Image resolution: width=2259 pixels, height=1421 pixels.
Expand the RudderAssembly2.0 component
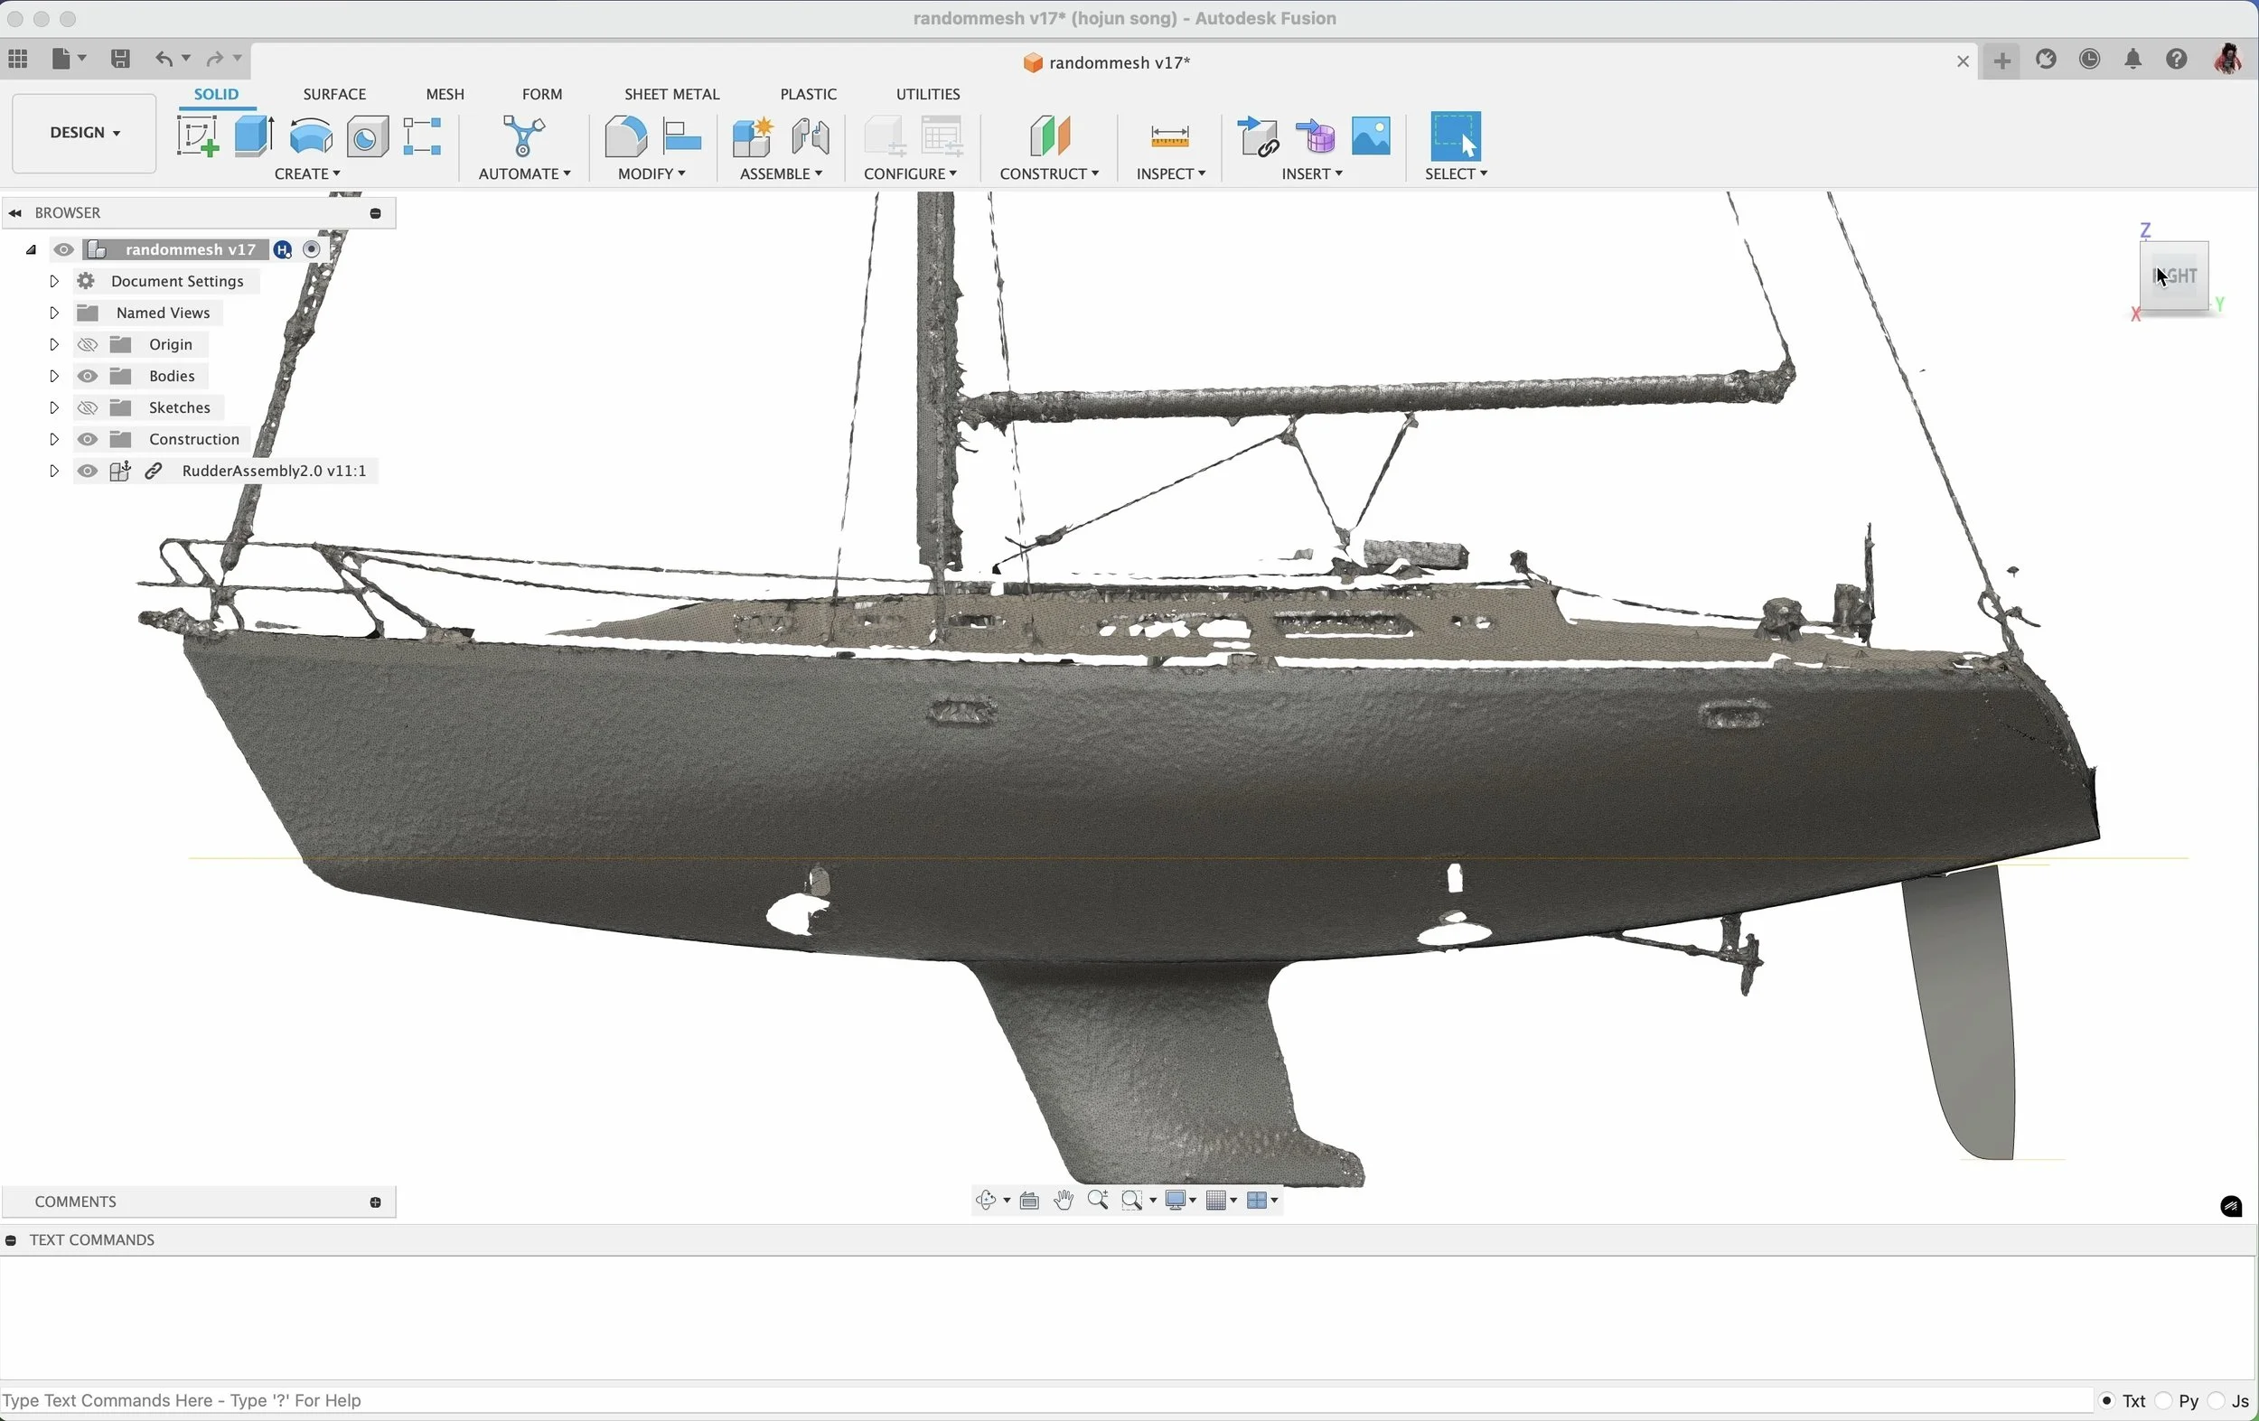point(53,471)
